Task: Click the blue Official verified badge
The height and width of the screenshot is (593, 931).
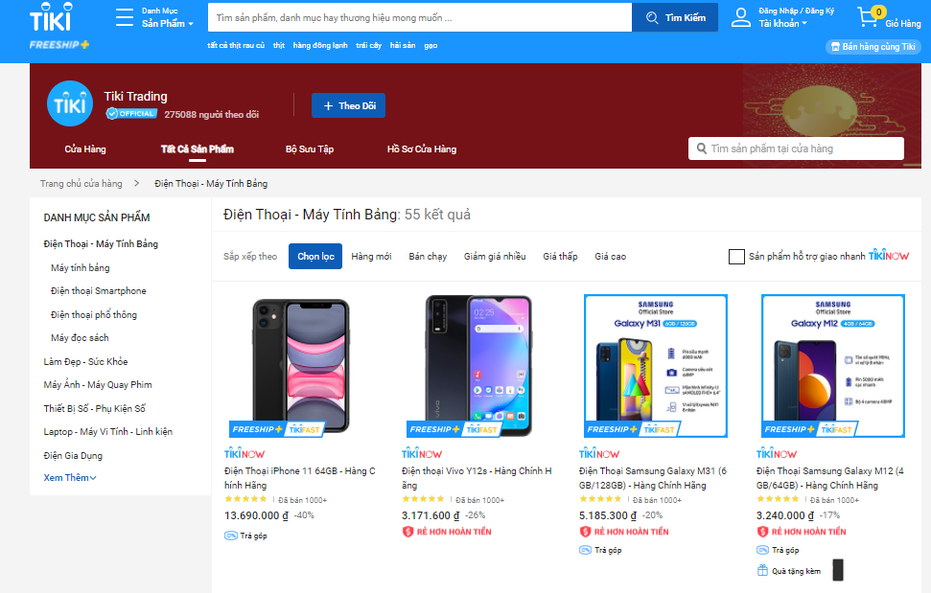Action: [130, 114]
